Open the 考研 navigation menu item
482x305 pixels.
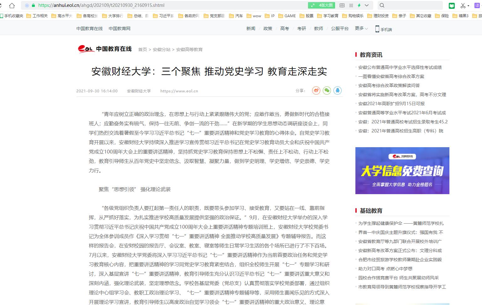[x=301, y=28]
